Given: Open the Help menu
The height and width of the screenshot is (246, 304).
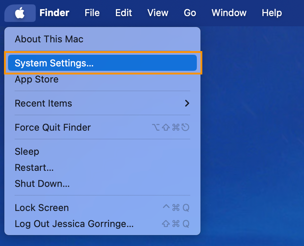Looking at the screenshot, I should point(272,13).
